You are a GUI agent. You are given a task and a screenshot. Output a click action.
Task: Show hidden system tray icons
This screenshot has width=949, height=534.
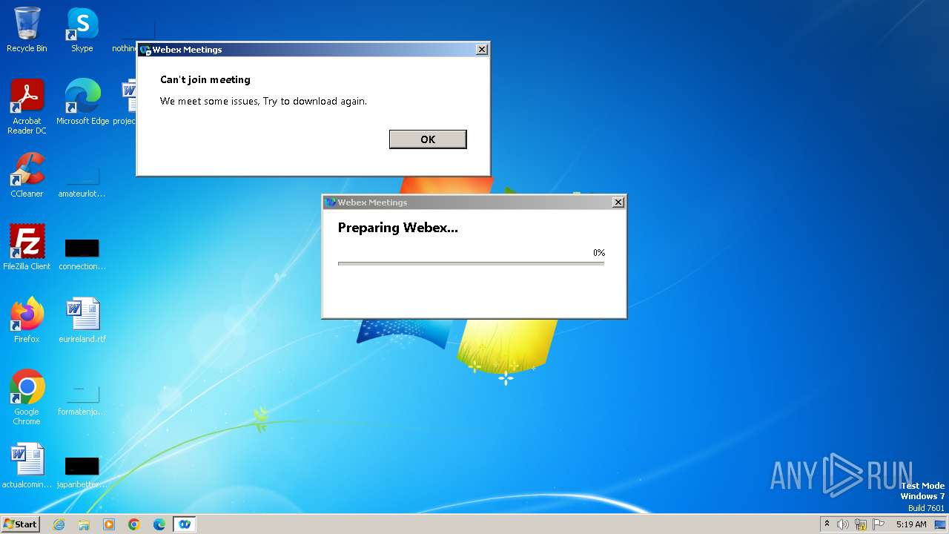827,524
